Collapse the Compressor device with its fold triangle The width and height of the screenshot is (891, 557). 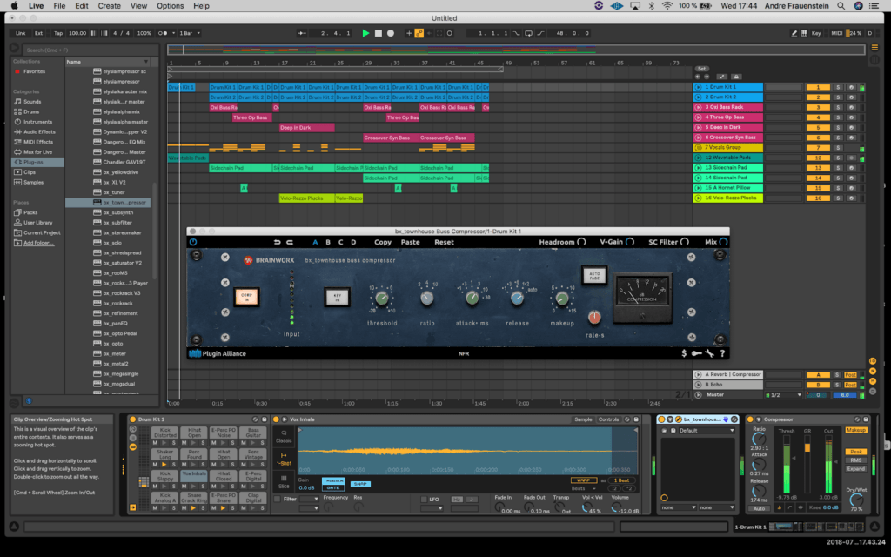click(x=759, y=419)
